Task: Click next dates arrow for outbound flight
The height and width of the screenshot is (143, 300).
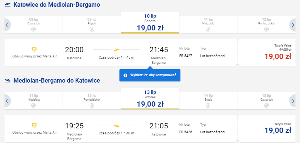Action: pyautogui.click(x=293, y=25)
